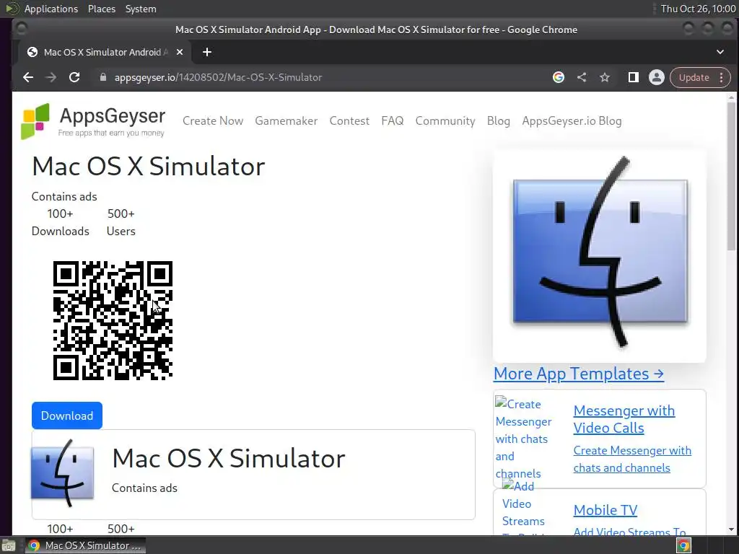Click the top Contains ads label

[x=64, y=196]
